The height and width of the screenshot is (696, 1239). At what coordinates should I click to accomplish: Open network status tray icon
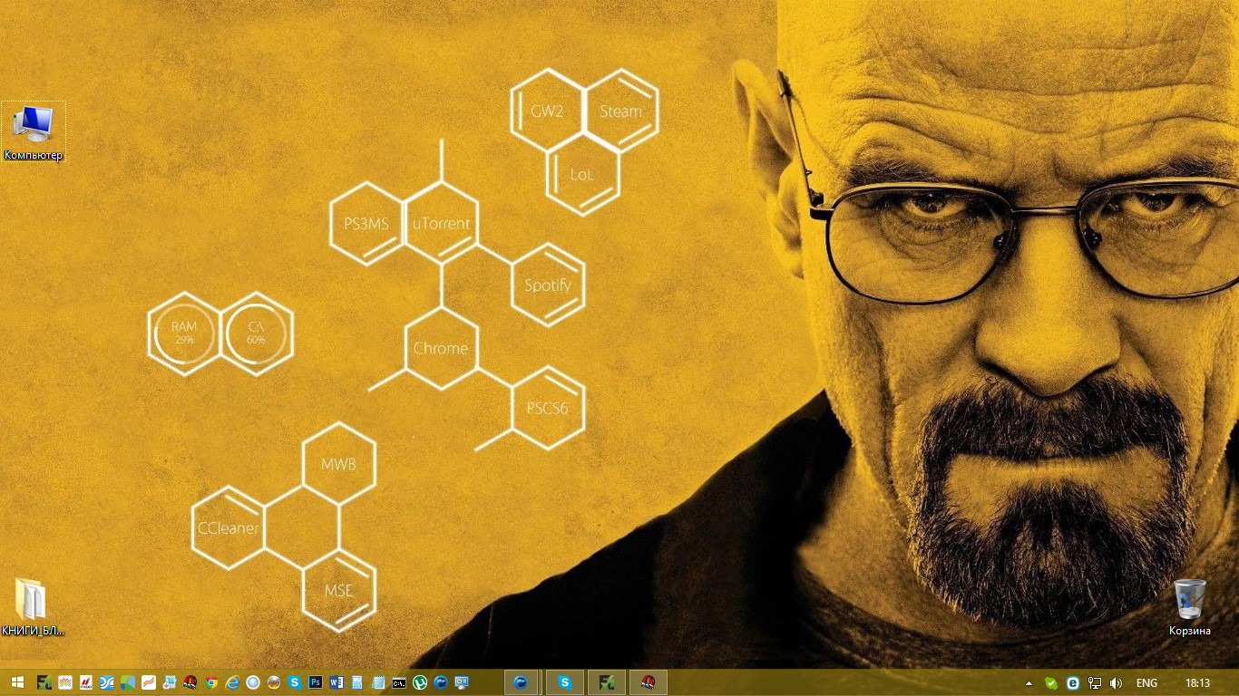tap(1095, 683)
